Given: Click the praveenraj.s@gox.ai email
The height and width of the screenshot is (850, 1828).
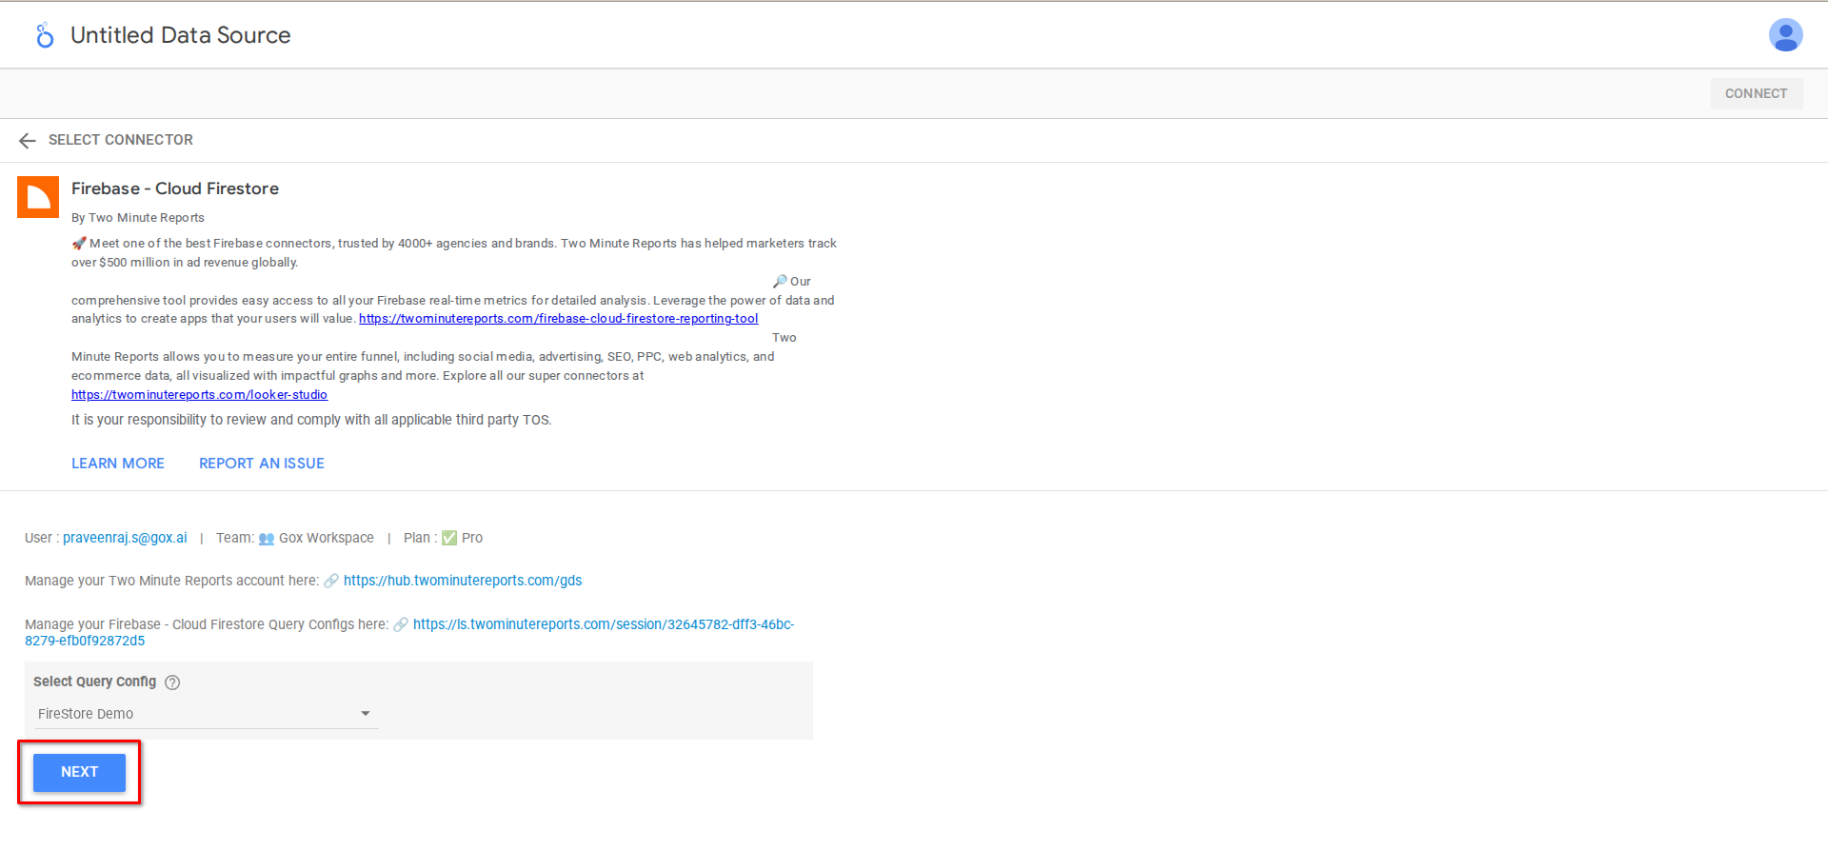Looking at the screenshot, I should tap(125, 538).
